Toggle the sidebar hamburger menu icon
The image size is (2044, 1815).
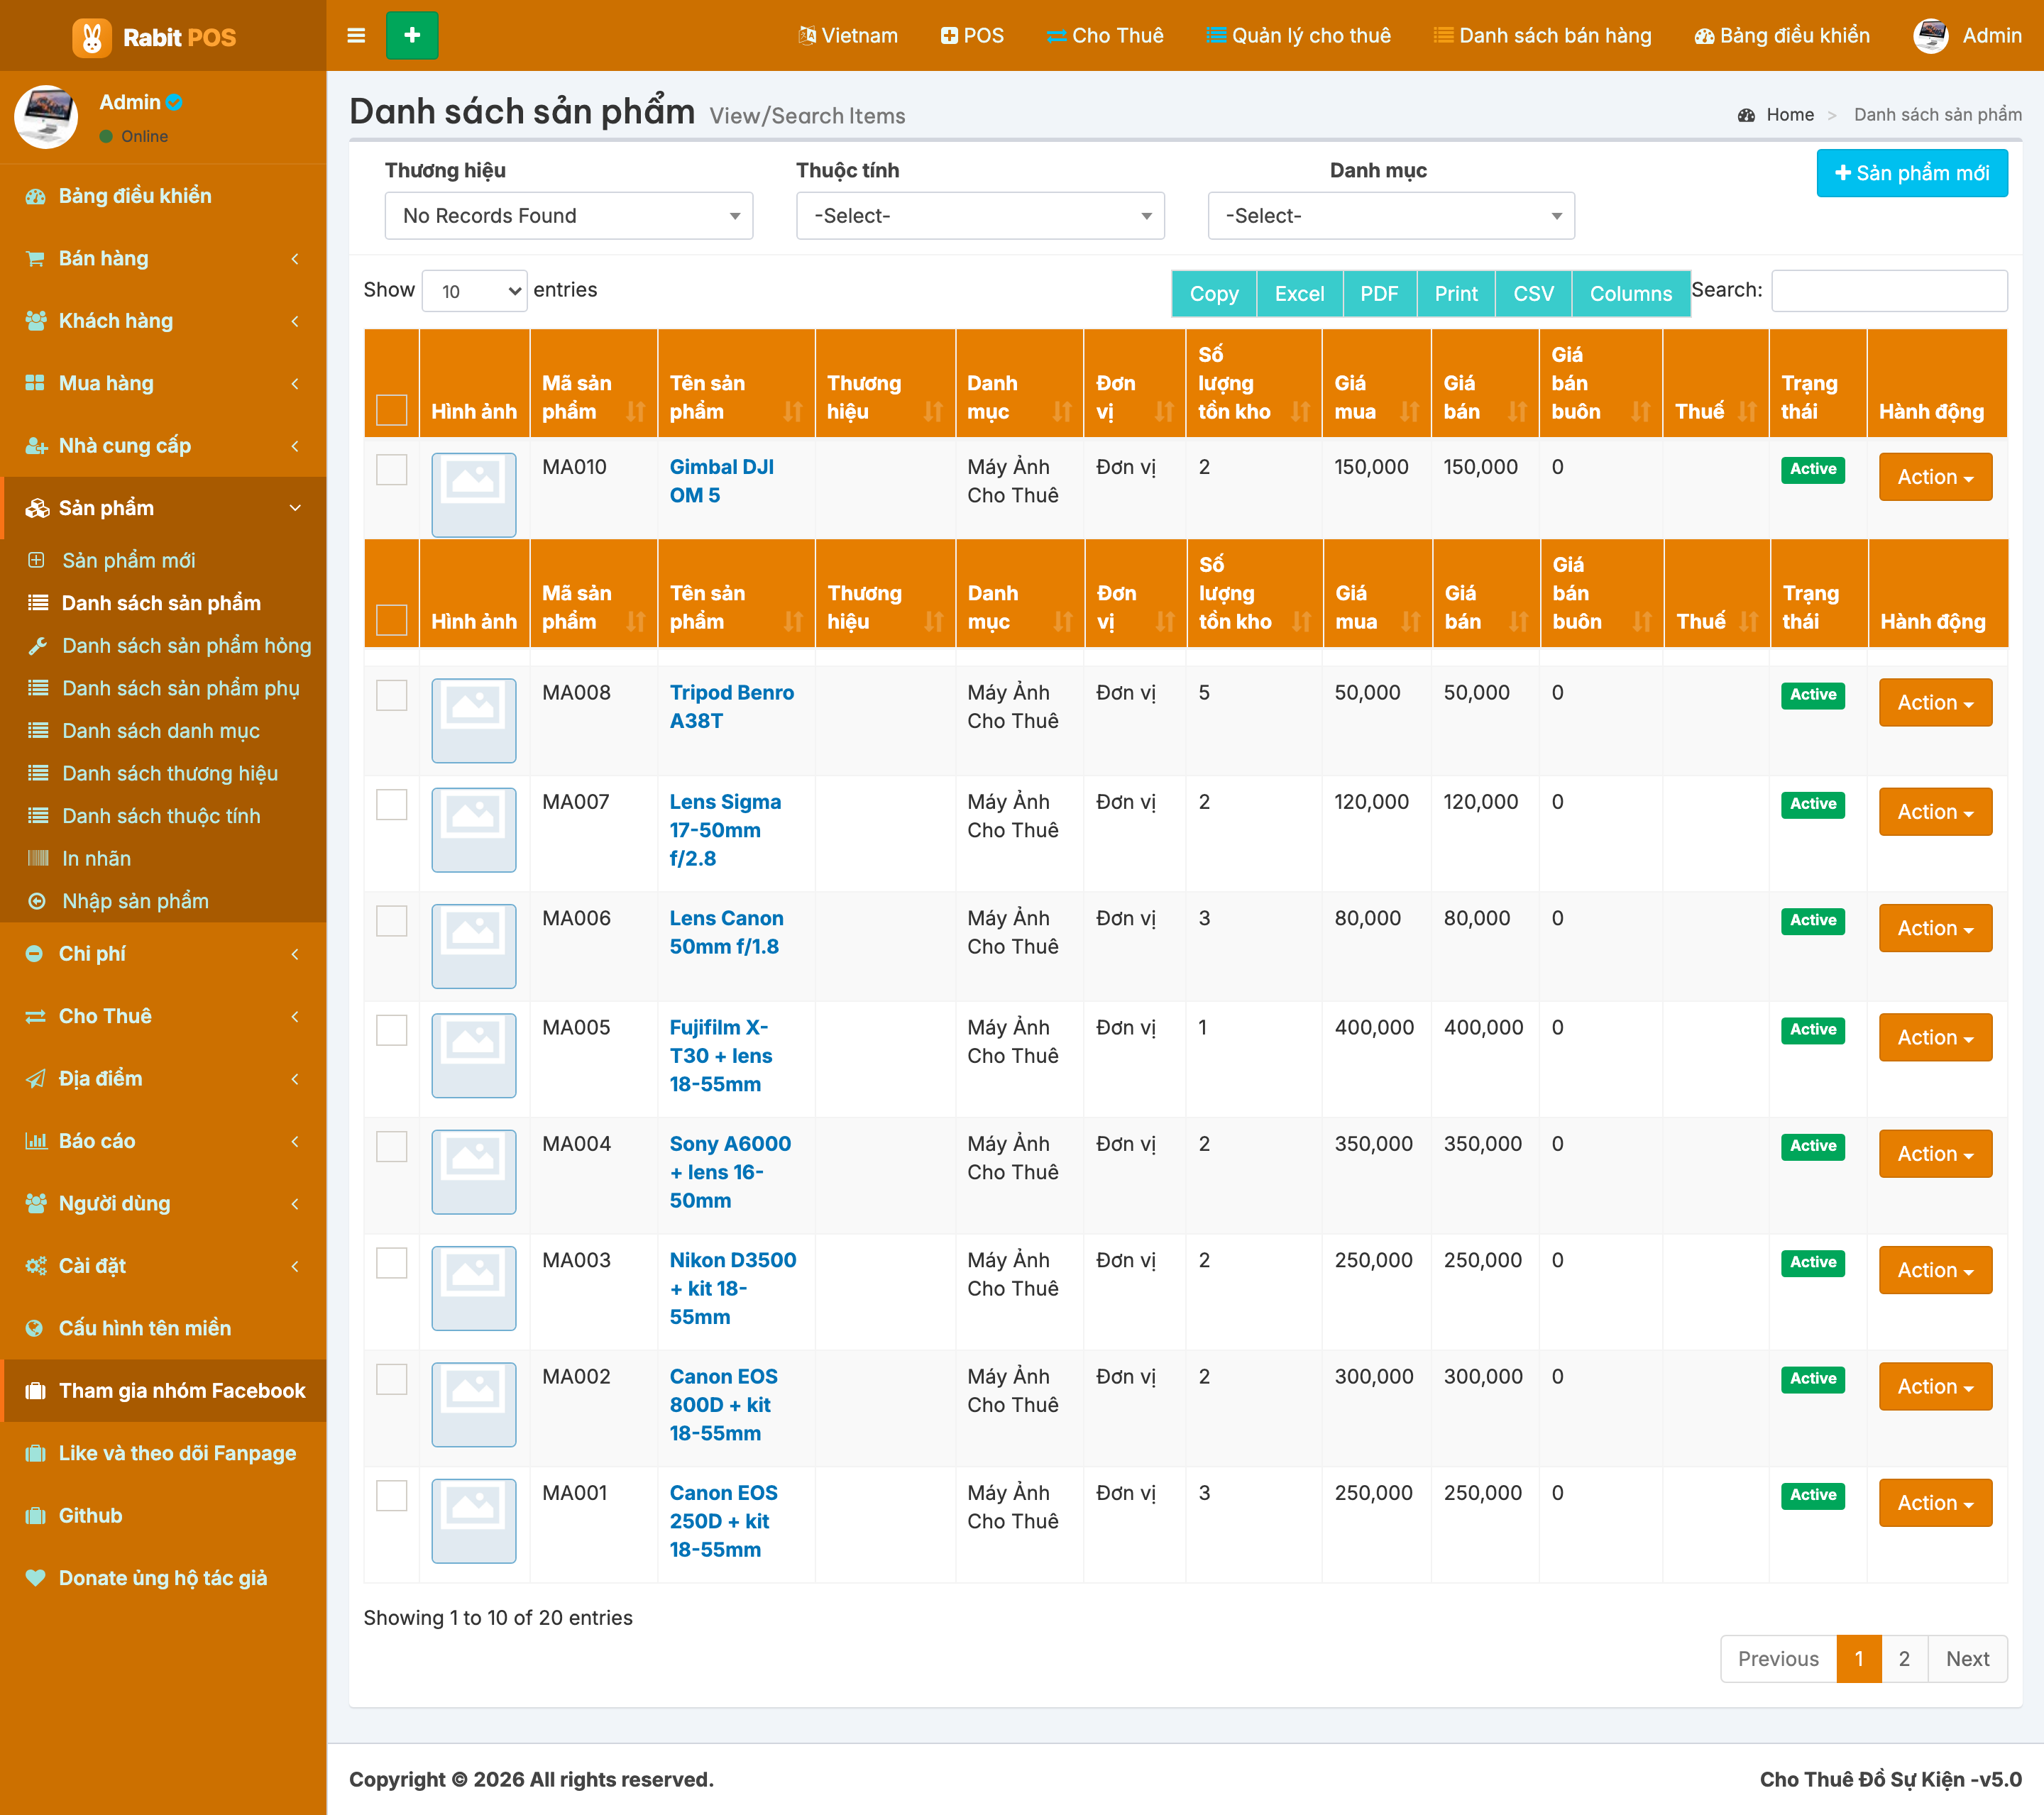(356, 36)
